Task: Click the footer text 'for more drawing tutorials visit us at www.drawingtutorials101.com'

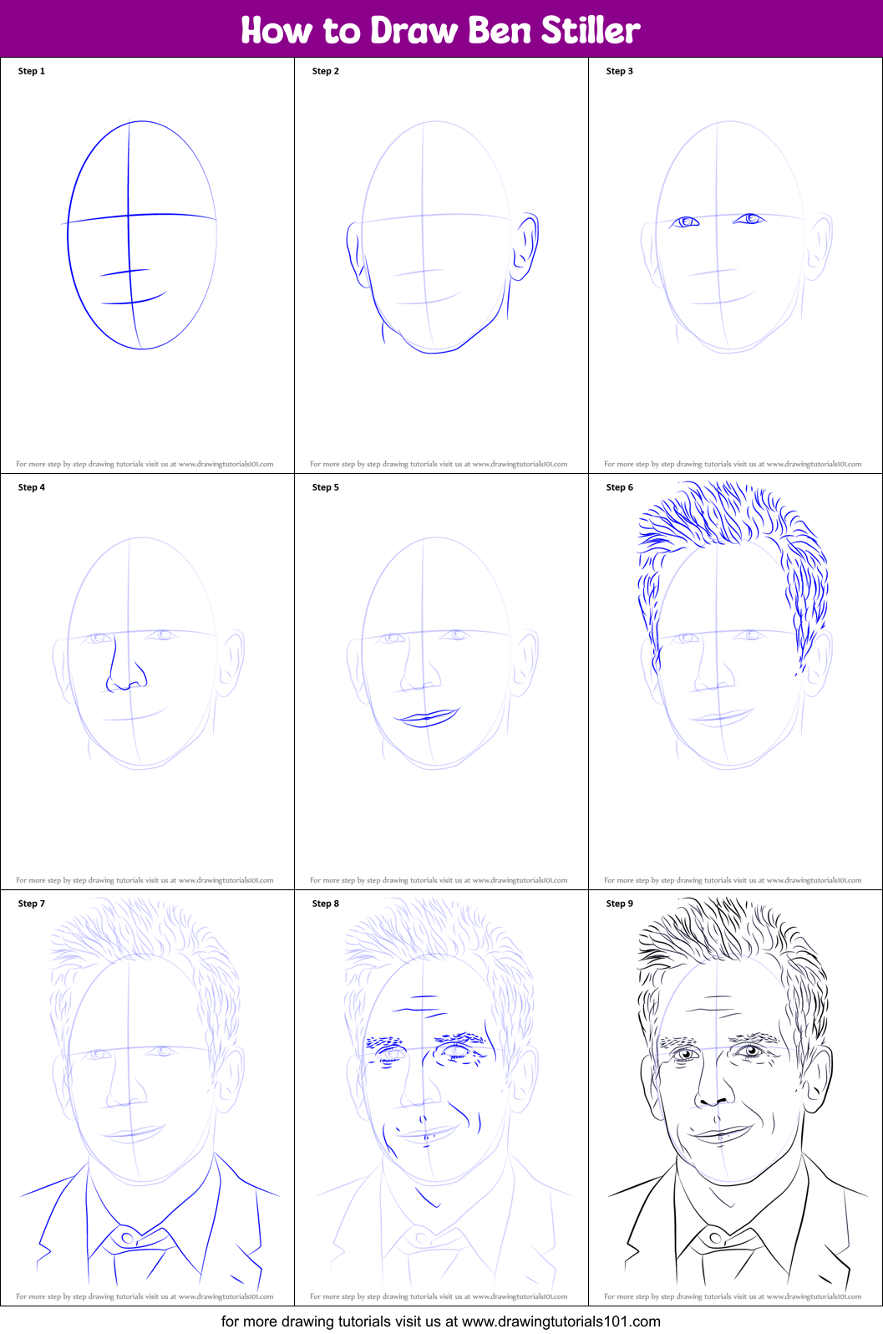Action: pos(441,1321)
